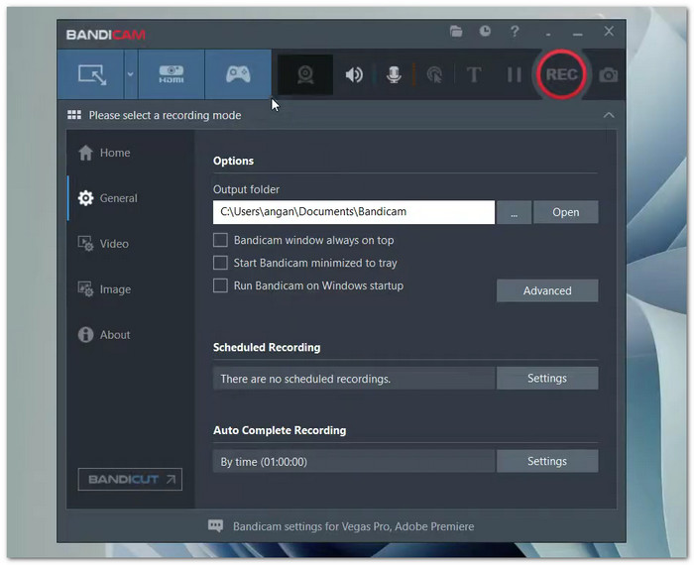694x565 pixels.
Task: Select the HDMI device recording mode
Action: tap(172, 74)
